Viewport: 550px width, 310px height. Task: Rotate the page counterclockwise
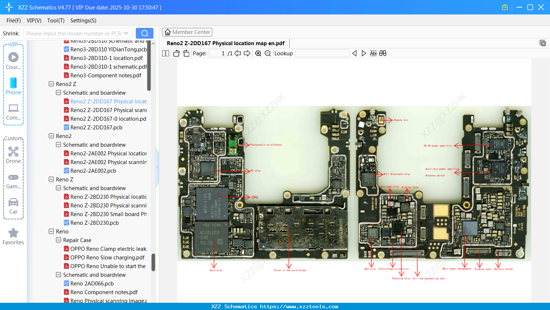pyautogui.click(x=176, y=53)
